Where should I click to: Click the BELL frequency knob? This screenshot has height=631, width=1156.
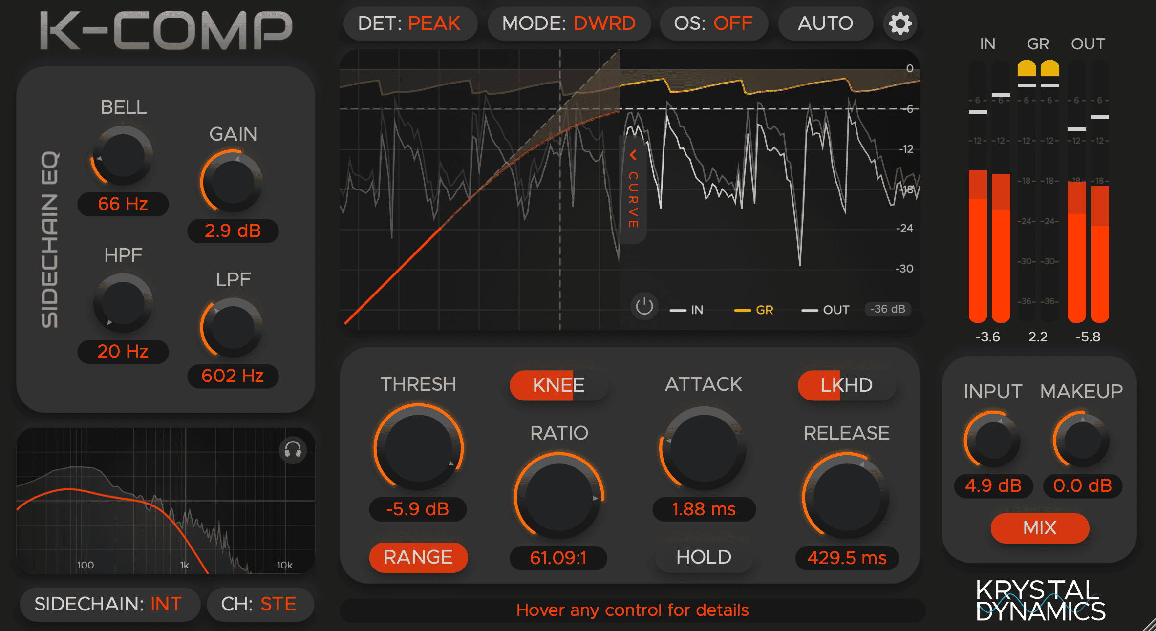click(x=123, y=156)
